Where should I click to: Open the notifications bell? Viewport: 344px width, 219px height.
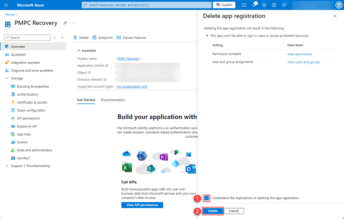(254, 5)
